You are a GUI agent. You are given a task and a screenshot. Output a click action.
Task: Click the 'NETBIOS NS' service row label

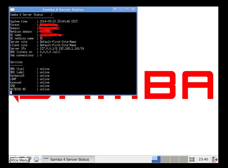(x=18, y=89)
